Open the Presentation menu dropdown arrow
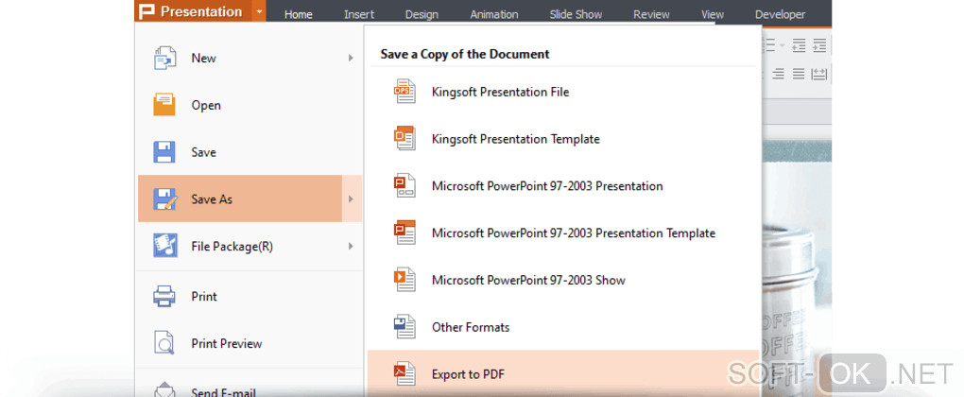 259,12
